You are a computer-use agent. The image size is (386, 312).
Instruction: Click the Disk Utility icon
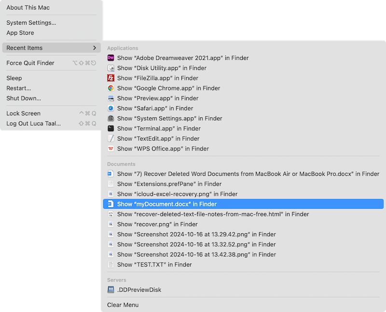click(110, 68)
